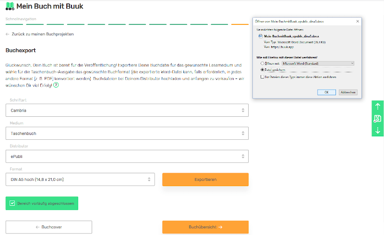Screen dimensions: 384x235
Task: Close the Firefox download dialog
Action: pyautogui.click(x=358, y=21)
